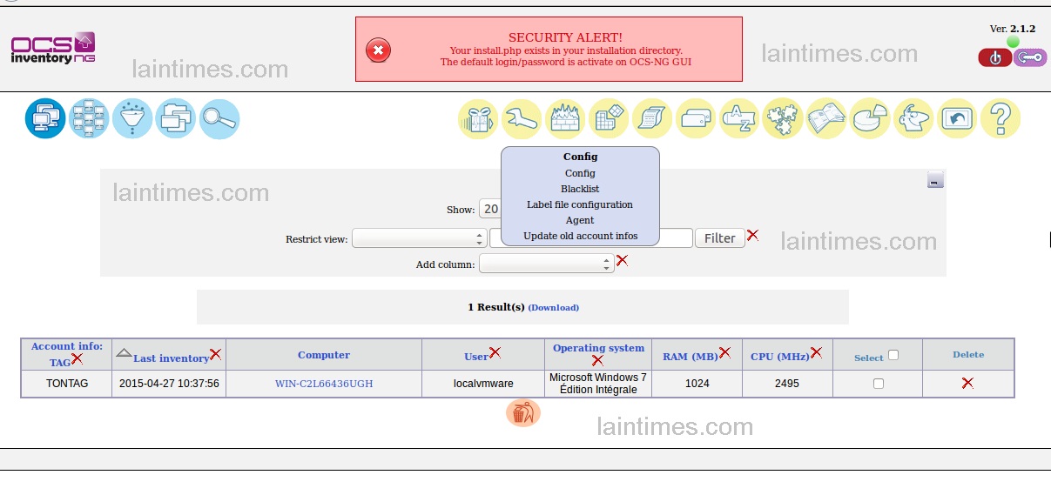Sort by Last inventory header link

[171, 358]
